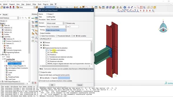This screenshot has width=173, height=97.
Task: Click the Save model database icon
Action: coord(4,7)
